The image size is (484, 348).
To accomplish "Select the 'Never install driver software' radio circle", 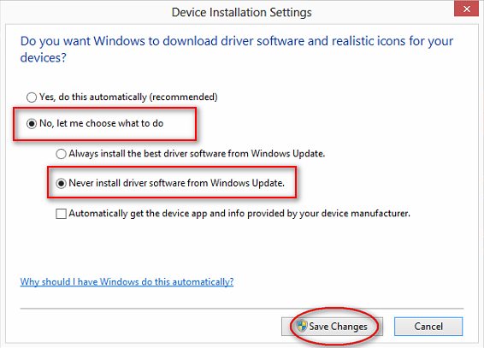I will (61, 183).
